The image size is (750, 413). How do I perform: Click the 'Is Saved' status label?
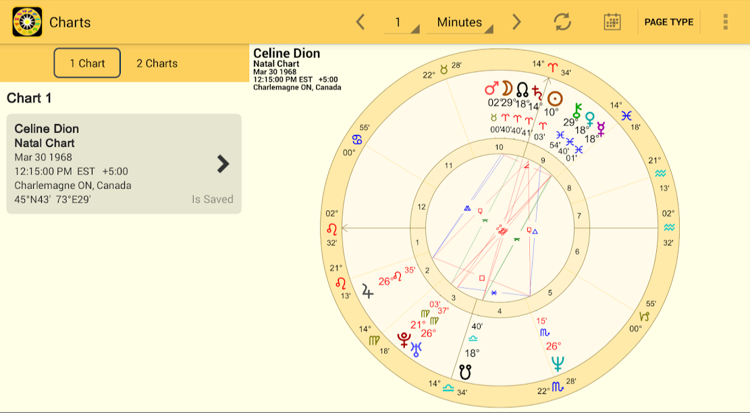[213, 199]
